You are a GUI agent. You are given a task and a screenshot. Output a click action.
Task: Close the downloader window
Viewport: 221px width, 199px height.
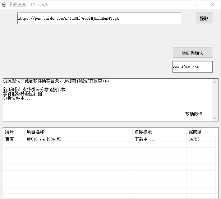click(212, 5)
